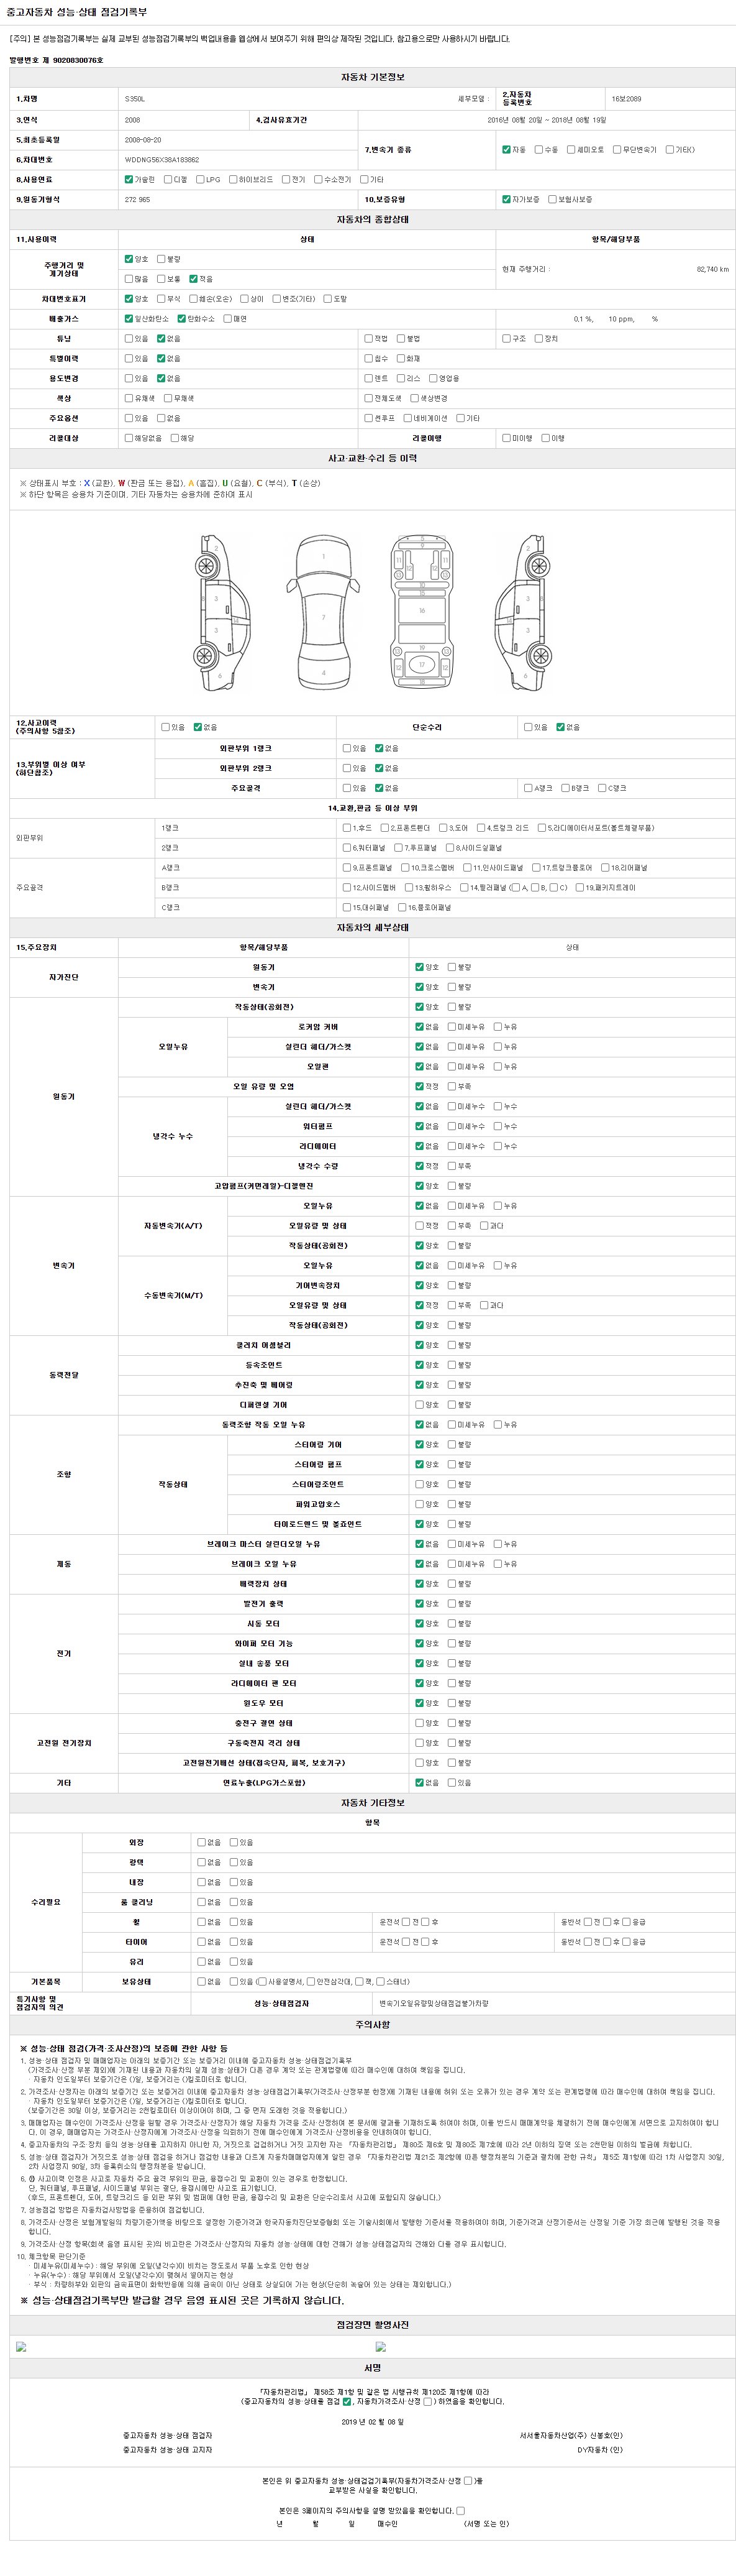Enable the 무단변속기 checkbox

pyautogui.click(x=616, y=149)
